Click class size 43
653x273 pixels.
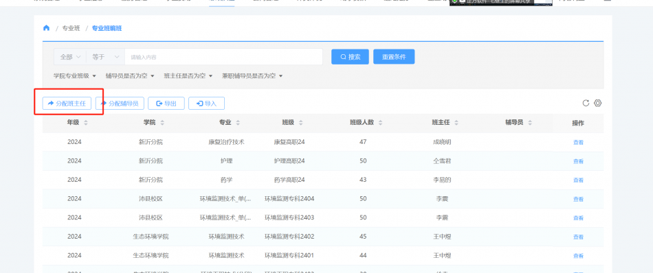363,180
